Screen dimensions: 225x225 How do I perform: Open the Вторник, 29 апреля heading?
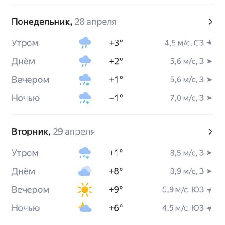click(x=53, y=132)
